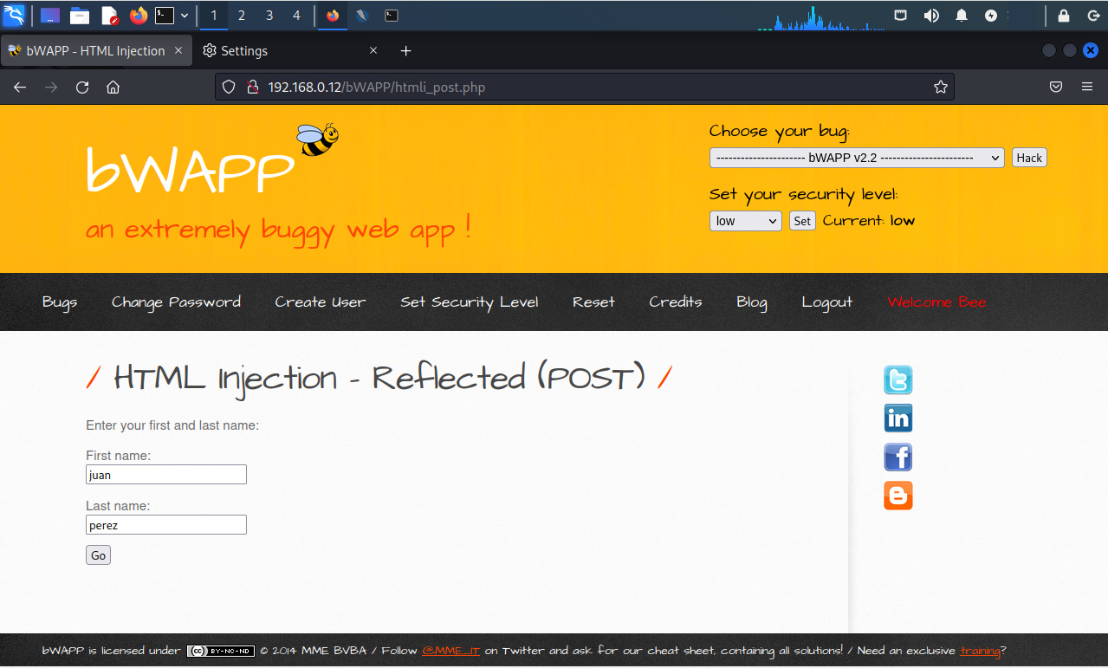1108x668 pixels.
Task: Open Firefox hamburger application menu
Action: 1086,87
